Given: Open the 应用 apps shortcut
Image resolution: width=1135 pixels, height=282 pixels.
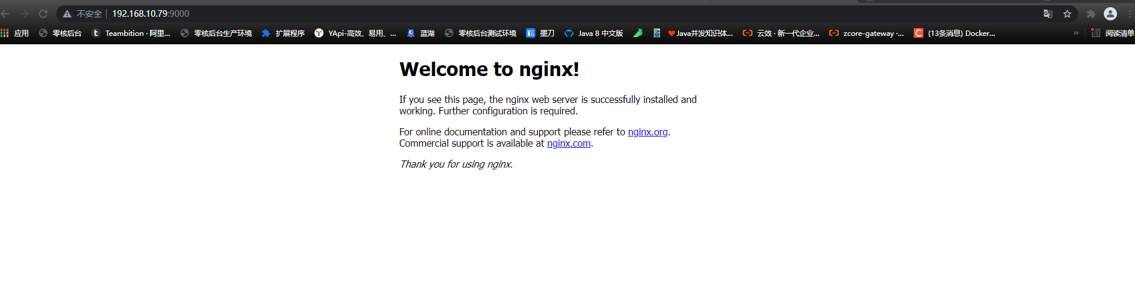Looking at the screenshot, I should 15,33.
